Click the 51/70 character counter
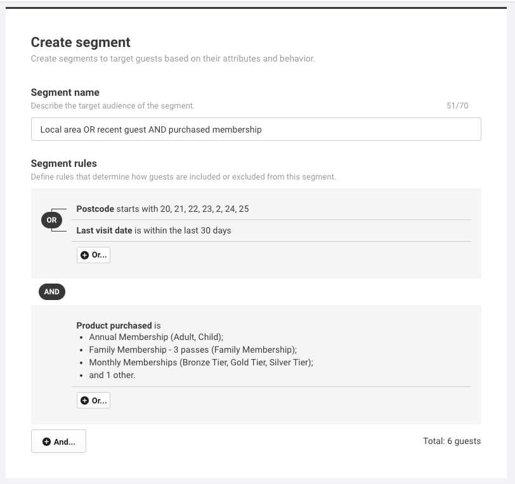 (457, 106)
